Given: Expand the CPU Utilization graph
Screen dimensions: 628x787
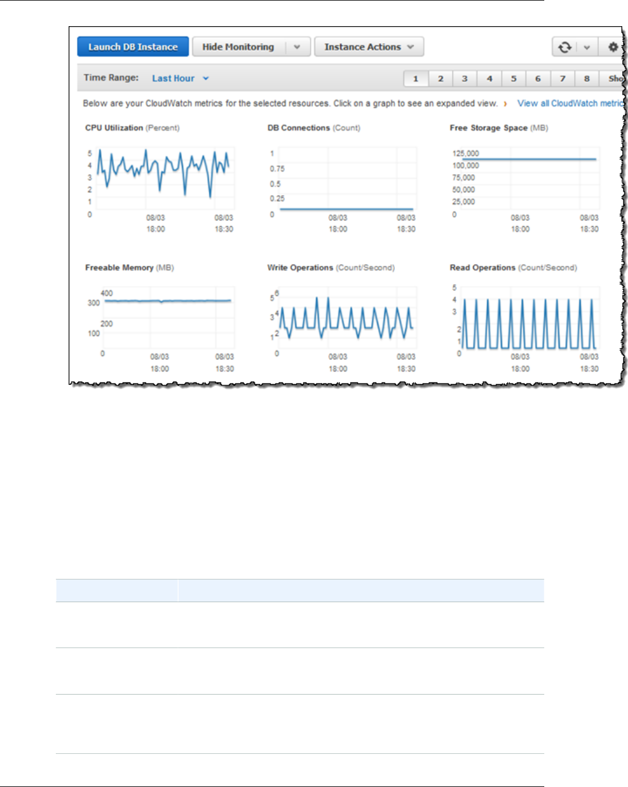Looking at the screenshot, I should pyautogui.click(x=160, y=179).
